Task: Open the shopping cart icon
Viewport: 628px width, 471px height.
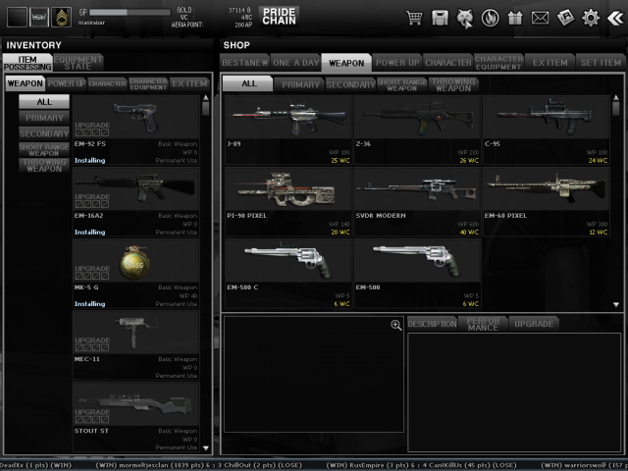Action: pyautogui.click(x=415, y=18)
